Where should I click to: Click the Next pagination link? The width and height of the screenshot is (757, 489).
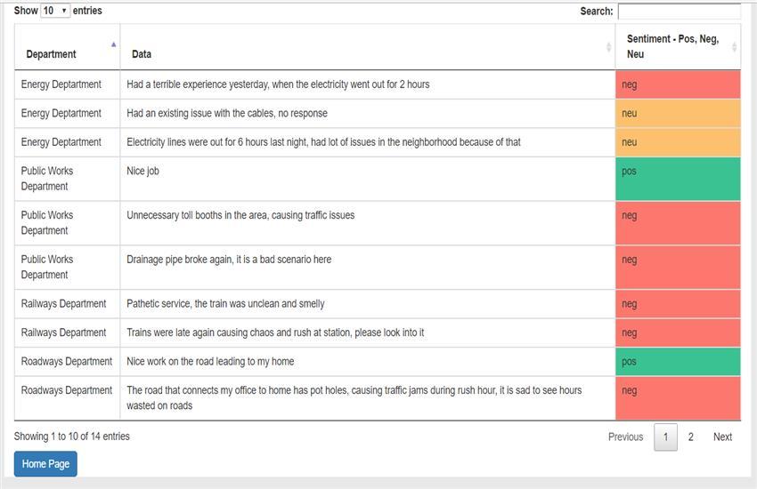click(722, 437)
